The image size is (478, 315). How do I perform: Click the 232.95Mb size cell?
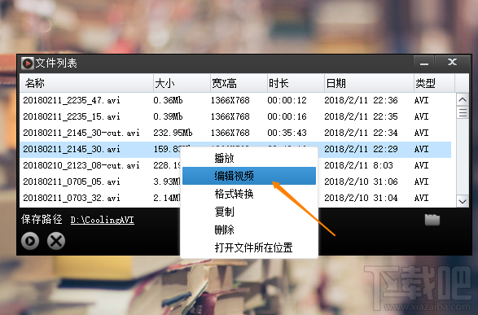173,133
